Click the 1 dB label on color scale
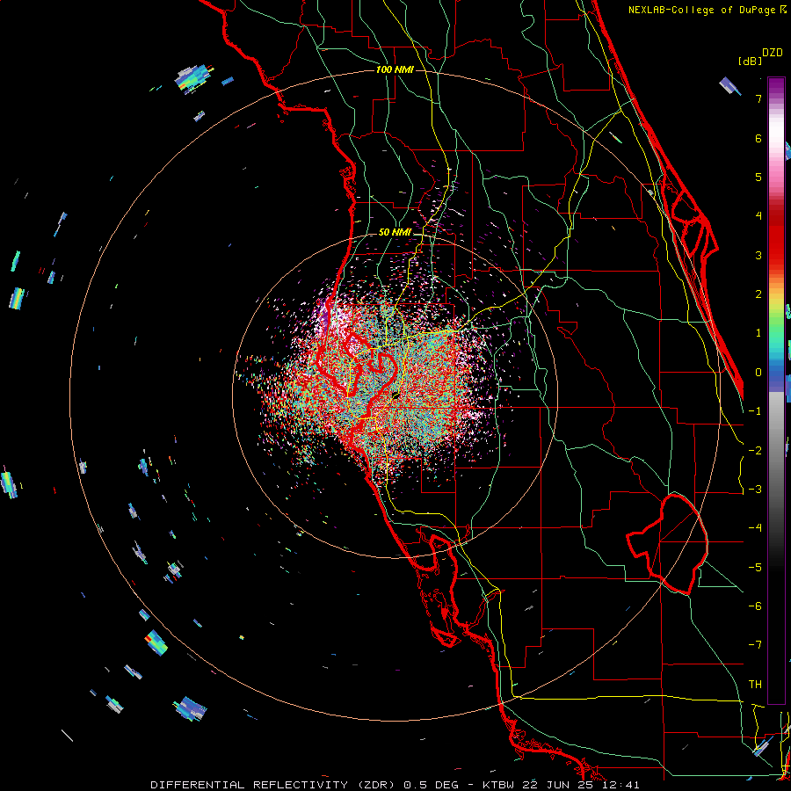This screenshot has width=791, height=791. (x=758, y=333)
